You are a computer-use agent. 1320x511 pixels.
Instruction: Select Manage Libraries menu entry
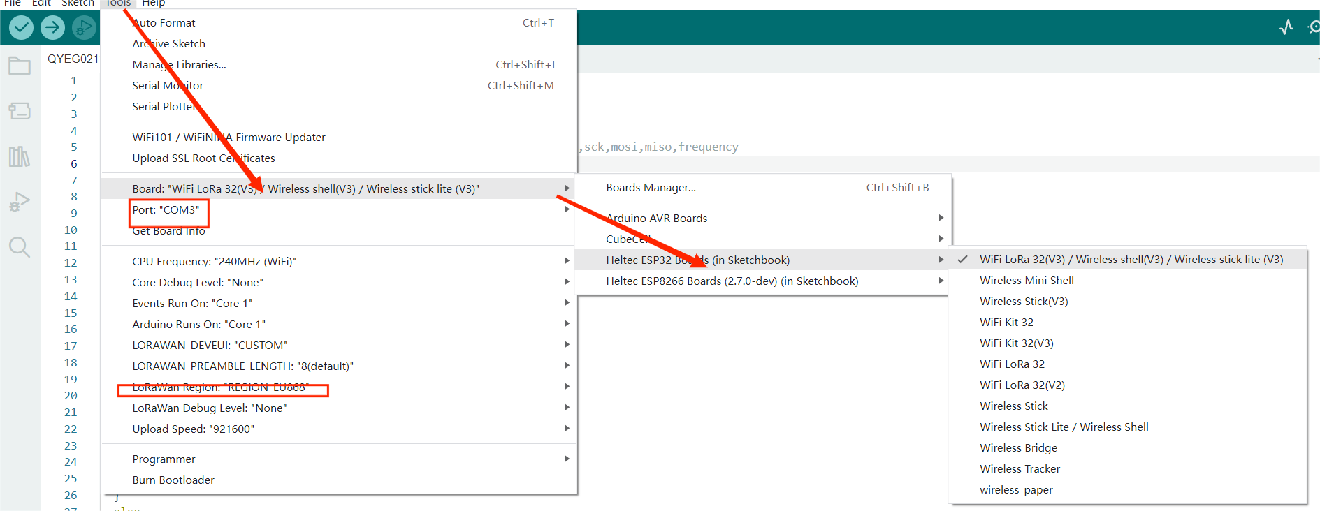(180, 65)
